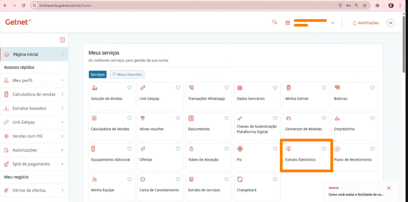Click the Link Getpay card icon
Screen dimensions: 408x202
(143, 88)
